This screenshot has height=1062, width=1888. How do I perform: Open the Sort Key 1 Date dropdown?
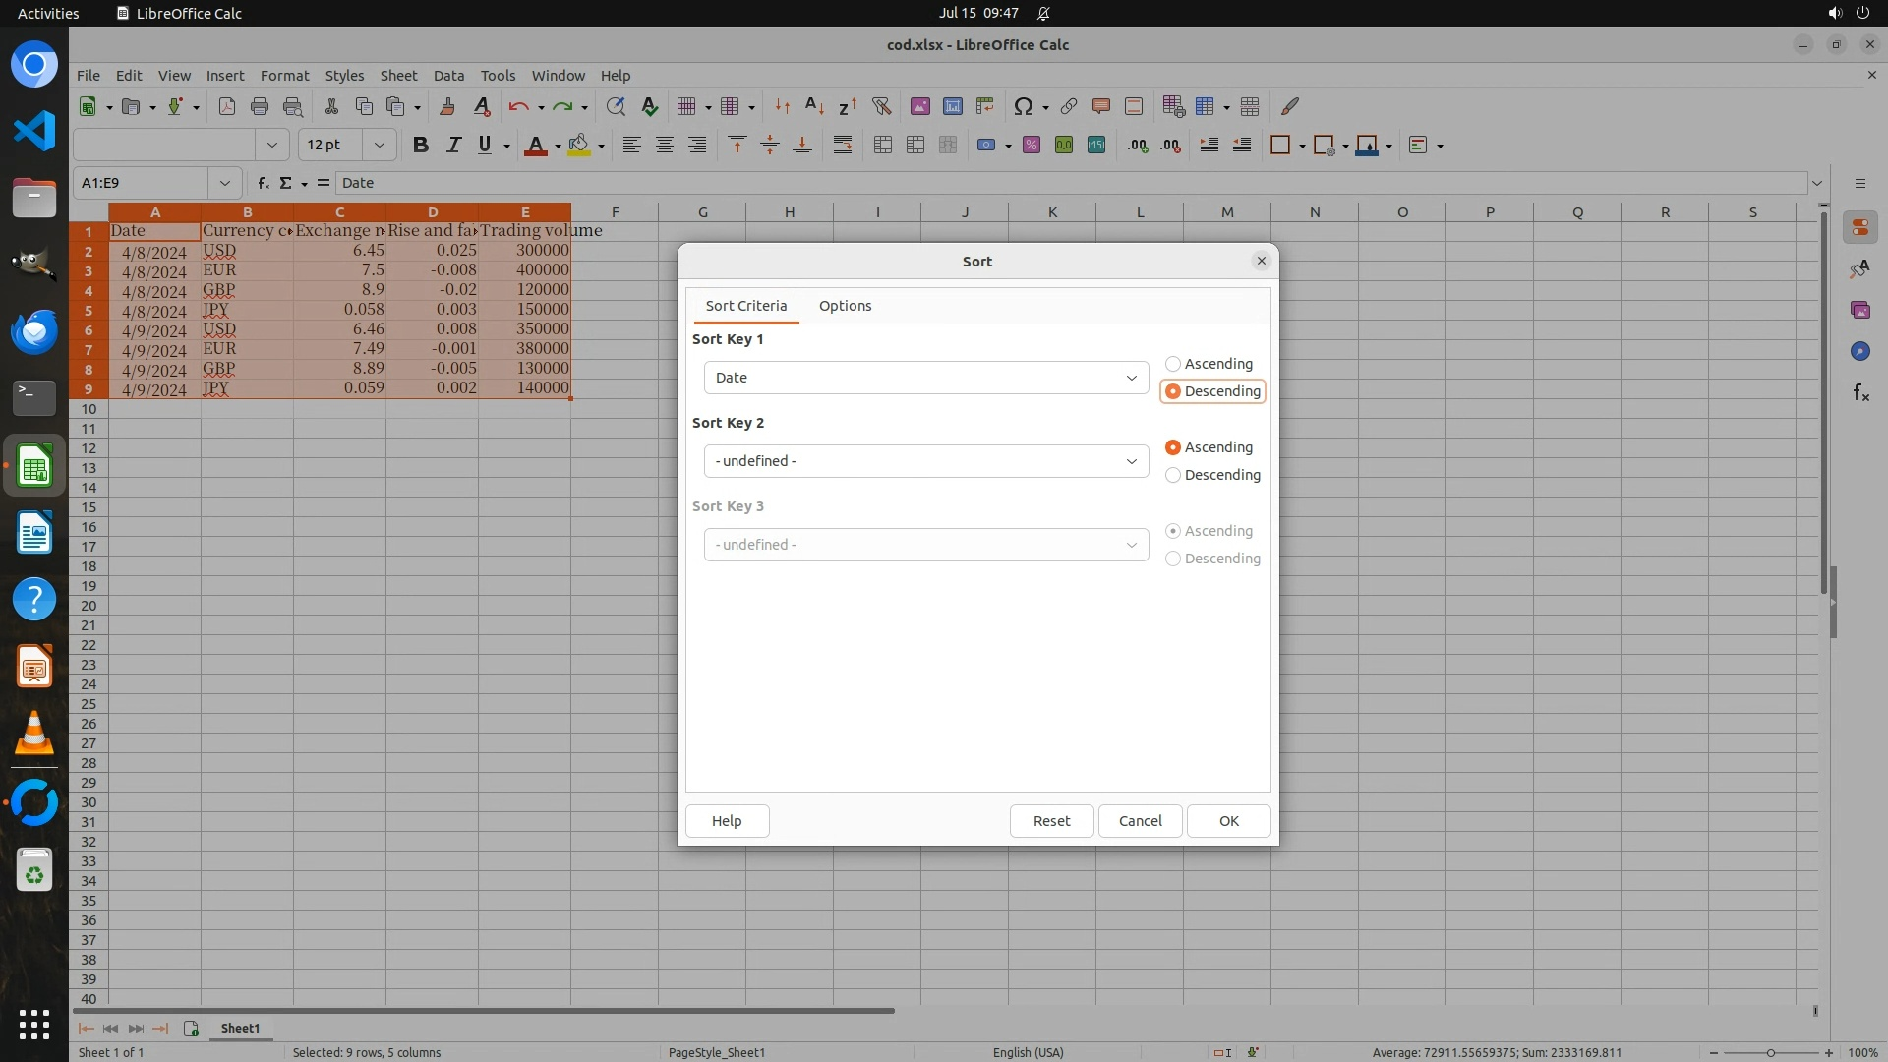coord(925,378)
